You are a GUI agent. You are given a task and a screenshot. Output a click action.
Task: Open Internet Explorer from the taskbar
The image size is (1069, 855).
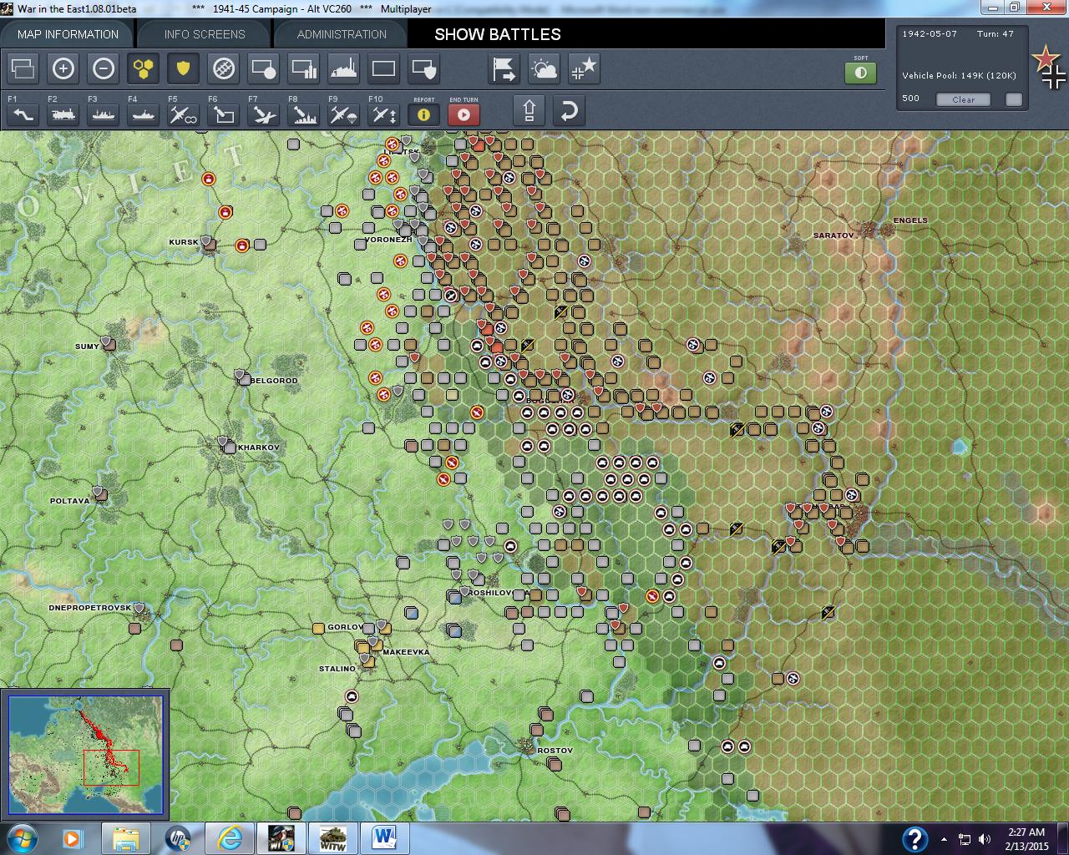229,838
